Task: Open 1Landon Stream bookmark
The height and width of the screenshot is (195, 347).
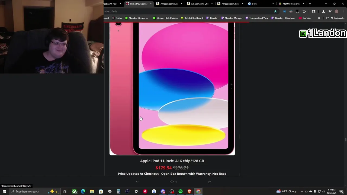Action: click(137, 18)
